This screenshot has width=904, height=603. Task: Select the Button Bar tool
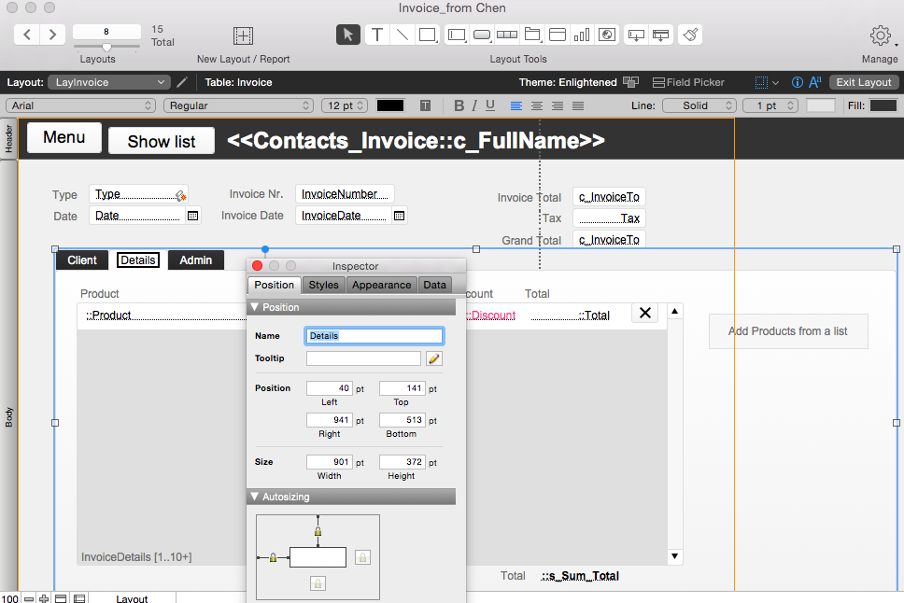pos(507,35)
